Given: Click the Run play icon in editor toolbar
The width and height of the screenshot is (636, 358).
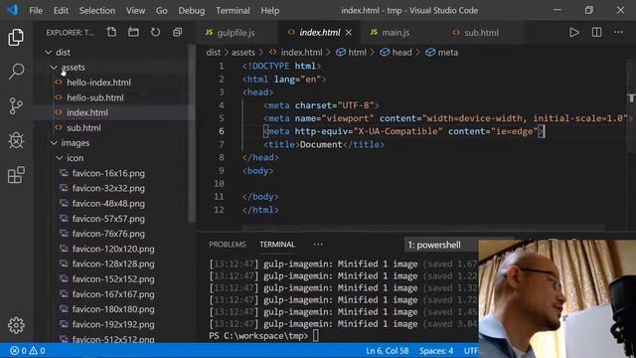Looking at the screenshot, I should 574,33.
